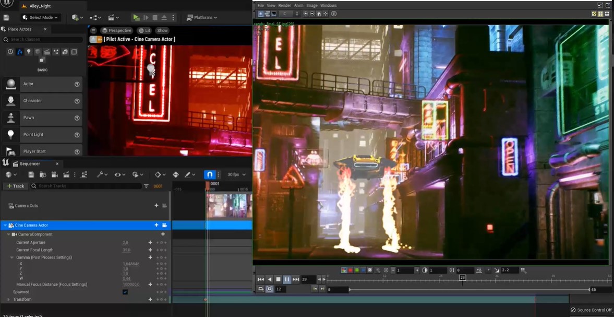Click the Show button in viewport
This screenshot has height=317, width=614.
pyautogui.click(x=163, y=30)
